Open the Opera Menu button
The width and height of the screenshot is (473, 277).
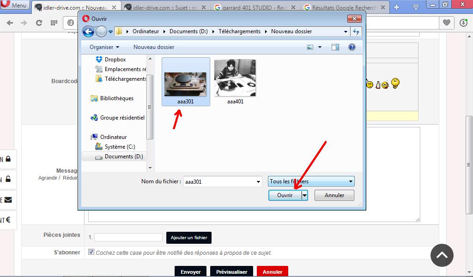click(15, 6)
